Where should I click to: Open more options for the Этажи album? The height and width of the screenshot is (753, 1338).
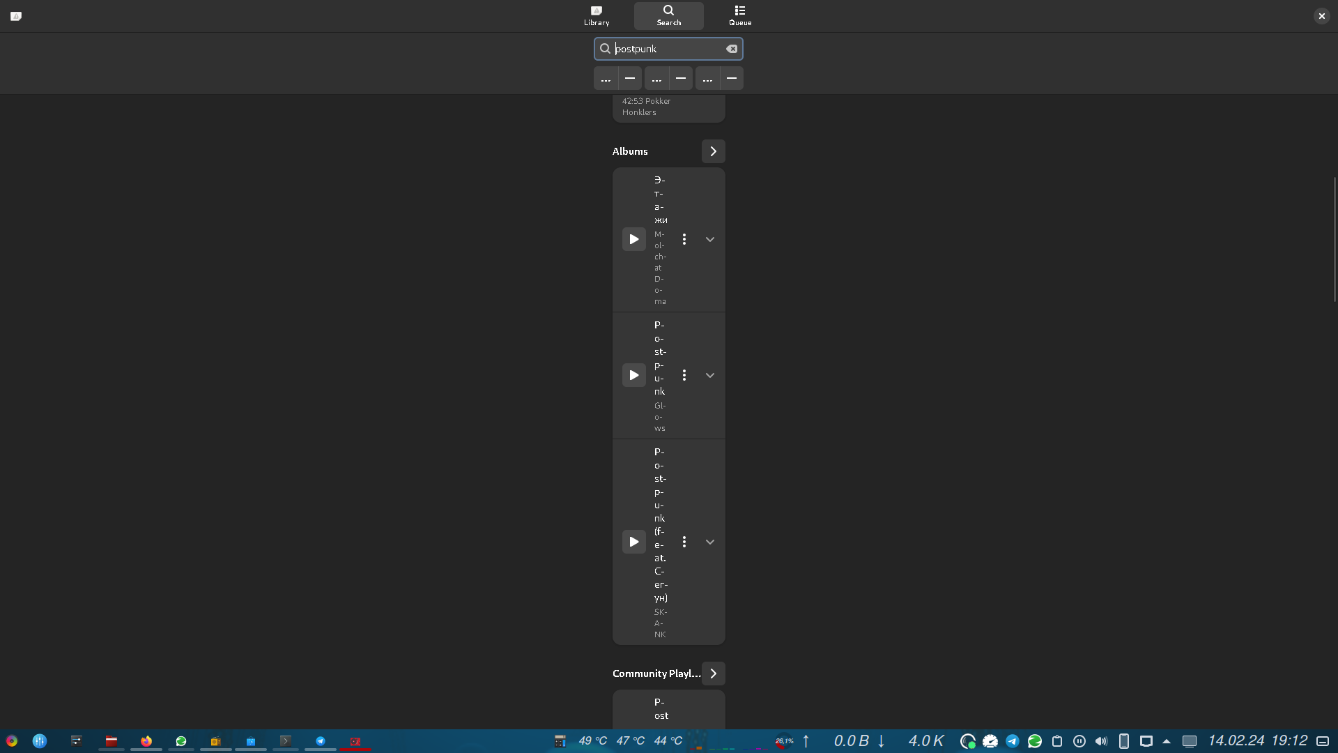684,239
